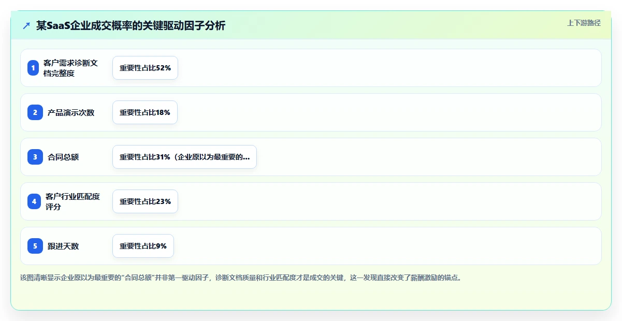Click the 重要性占比52% chip
622x321 pixels.
tap(145, 68)
